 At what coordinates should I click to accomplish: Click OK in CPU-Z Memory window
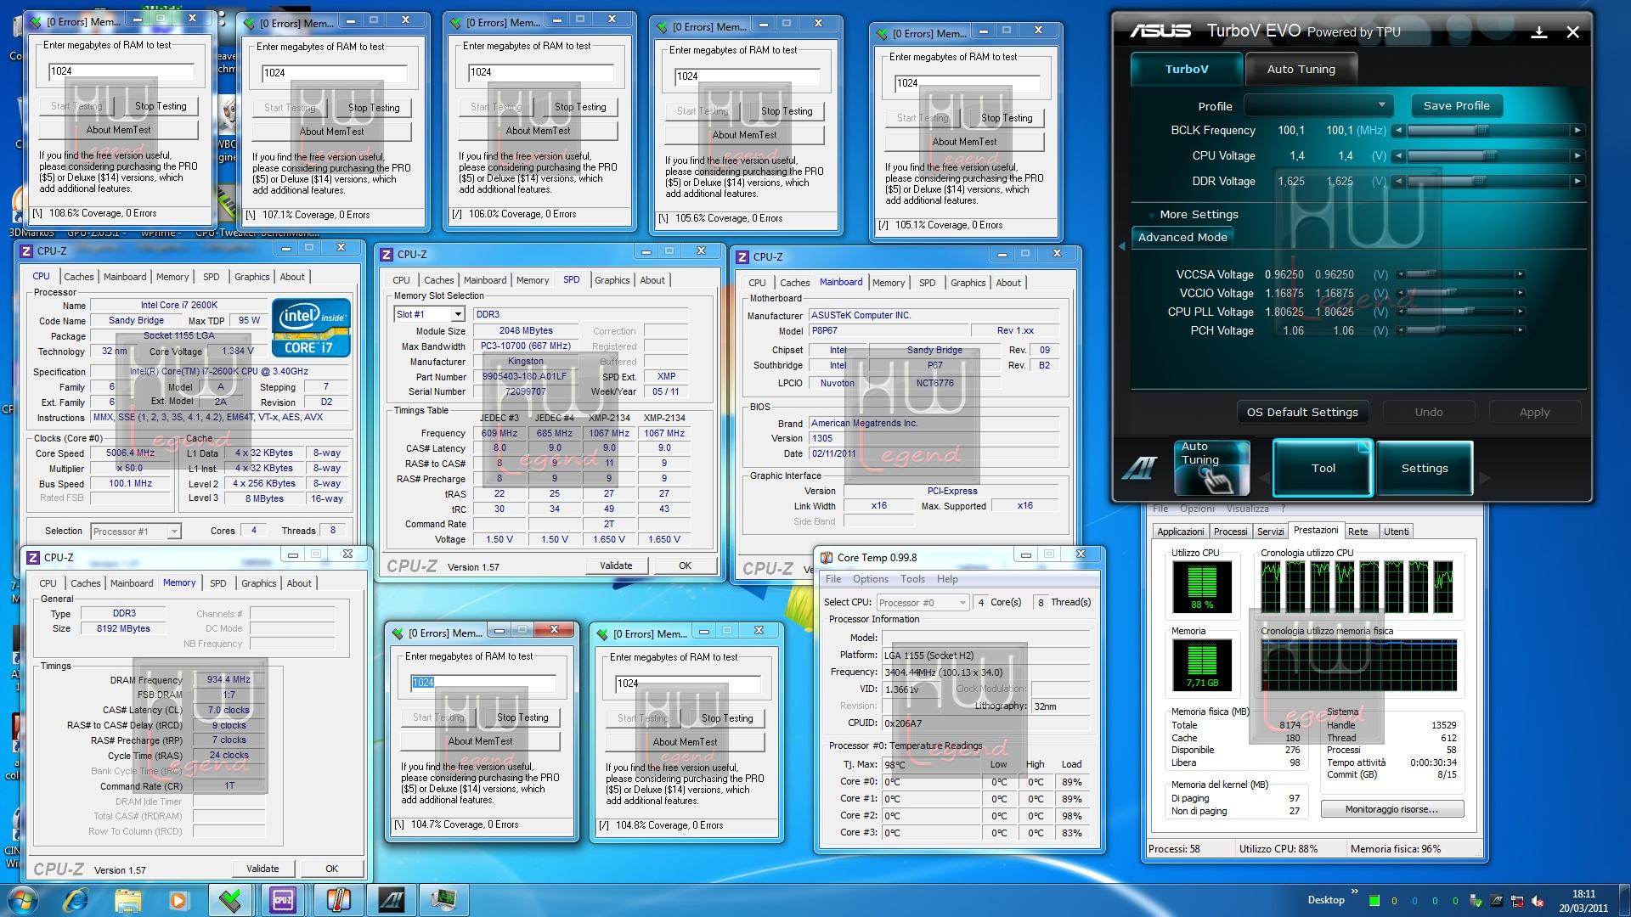(331, 869)
